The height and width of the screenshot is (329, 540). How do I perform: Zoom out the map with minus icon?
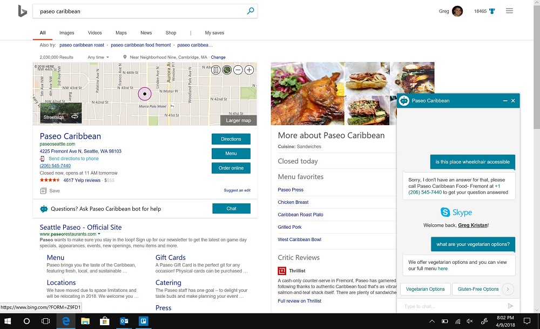[238, 70]
